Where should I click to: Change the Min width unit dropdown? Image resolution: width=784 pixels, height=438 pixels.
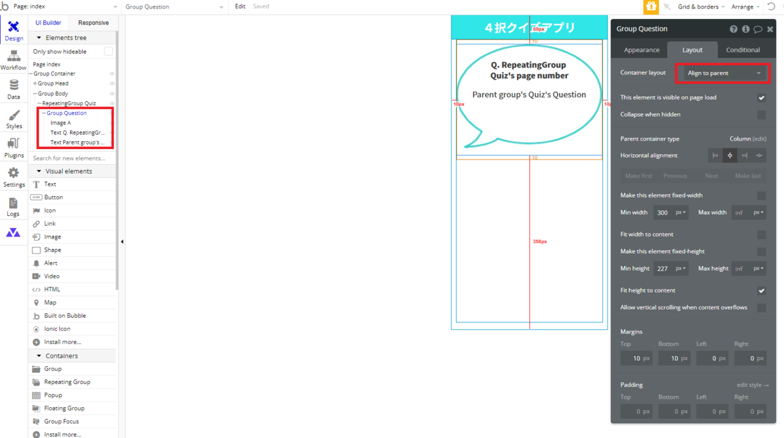coord(681,212)
